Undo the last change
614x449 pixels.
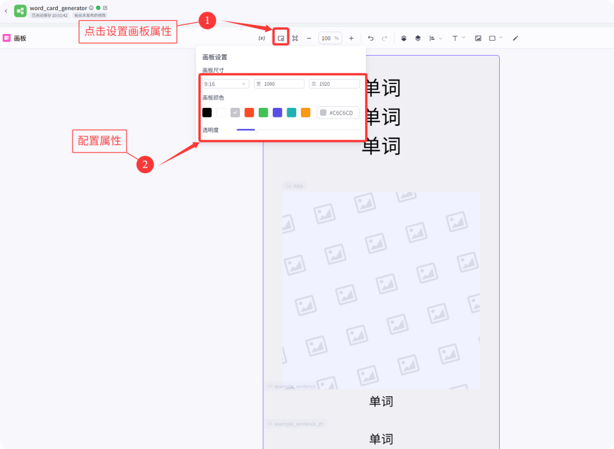371,38
